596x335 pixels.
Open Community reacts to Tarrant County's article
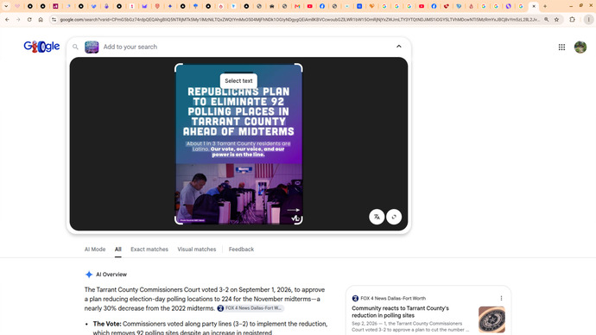click(400, 312)
